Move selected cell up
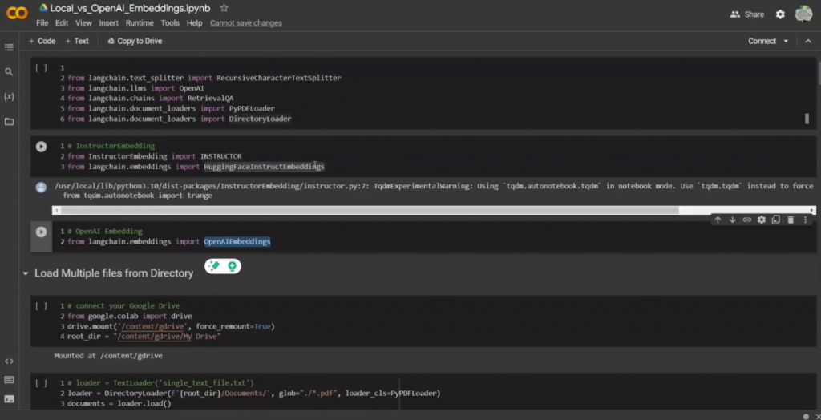 point(718,220)
